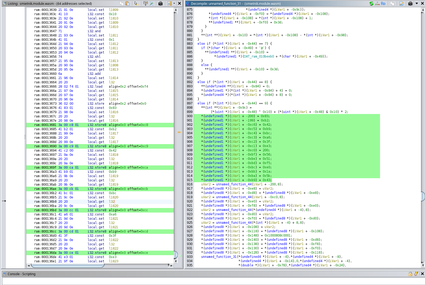Image resolution: width=425 pixels, height=285 pixels.
Task: Click the Decompile panel title icon
Action: point(188,3)
